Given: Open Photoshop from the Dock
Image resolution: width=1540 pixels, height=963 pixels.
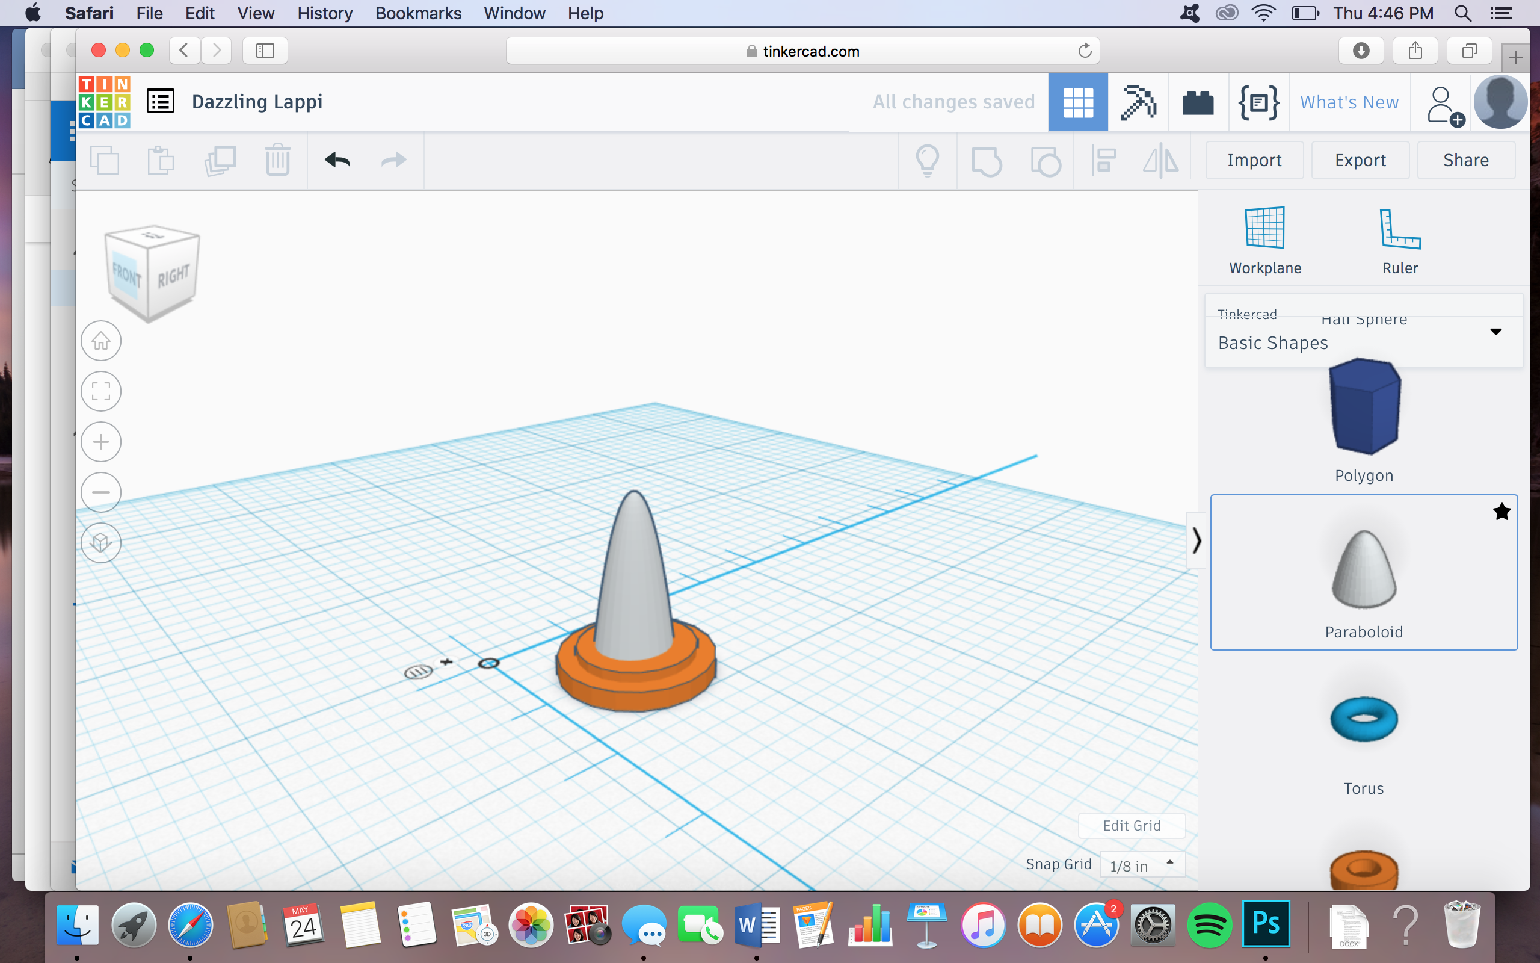Looking at the screenshot, I should pyautogui.click(x=1266, y=923).
